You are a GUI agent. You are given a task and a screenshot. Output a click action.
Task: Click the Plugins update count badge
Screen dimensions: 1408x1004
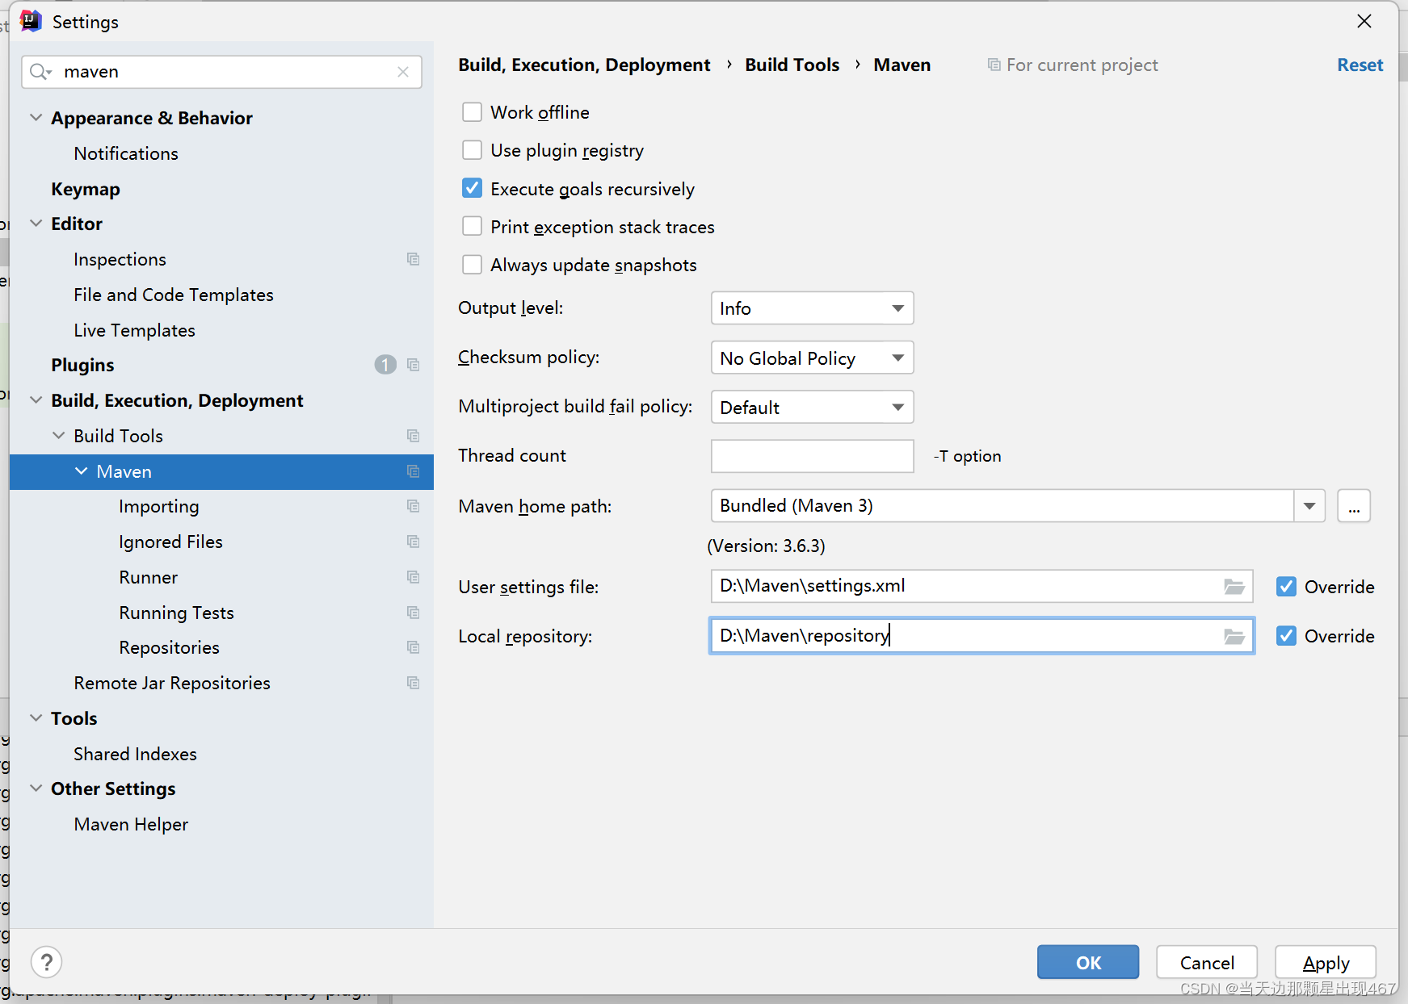coord(385,365)
